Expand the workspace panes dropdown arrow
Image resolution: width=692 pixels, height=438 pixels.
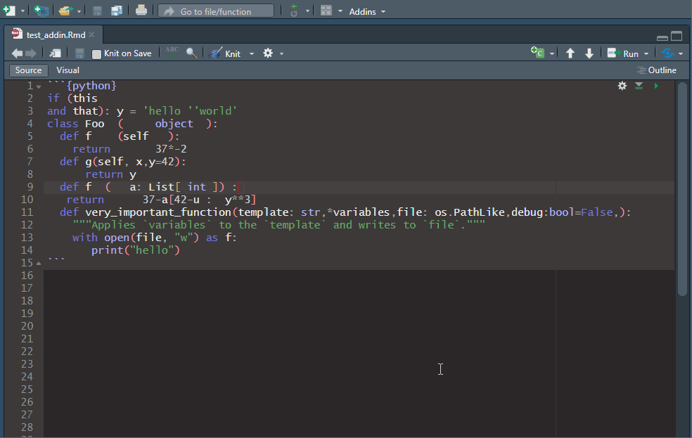pyautogui.click(x=340, y=11)
